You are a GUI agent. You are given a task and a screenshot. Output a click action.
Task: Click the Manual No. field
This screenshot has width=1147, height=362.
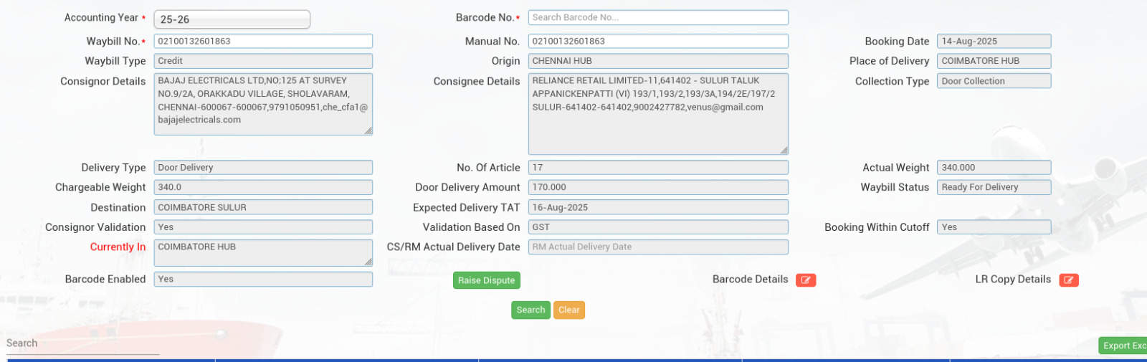click(657, 42)
